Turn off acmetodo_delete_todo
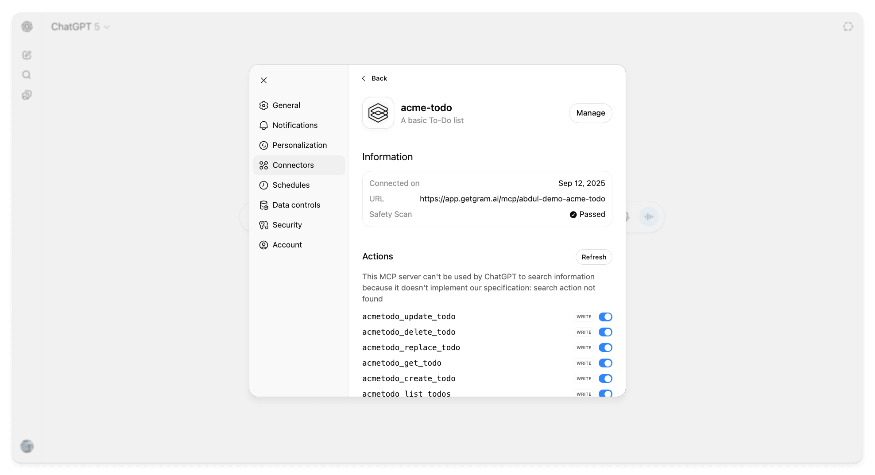This screenshot has height=475, width=875. [x=605, y=332]
